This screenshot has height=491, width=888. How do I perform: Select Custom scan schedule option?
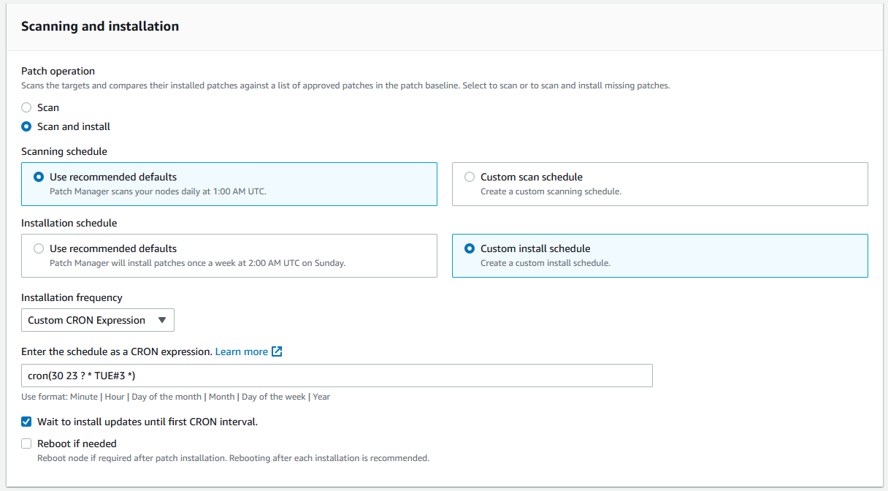tap(470, 177)
